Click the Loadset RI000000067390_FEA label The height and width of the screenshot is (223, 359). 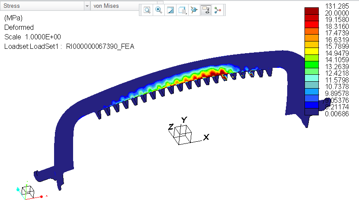(69, 46)
